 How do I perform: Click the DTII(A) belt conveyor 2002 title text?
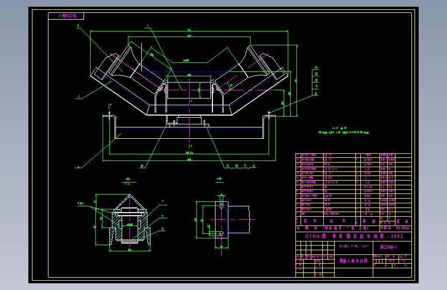[354, 236]
